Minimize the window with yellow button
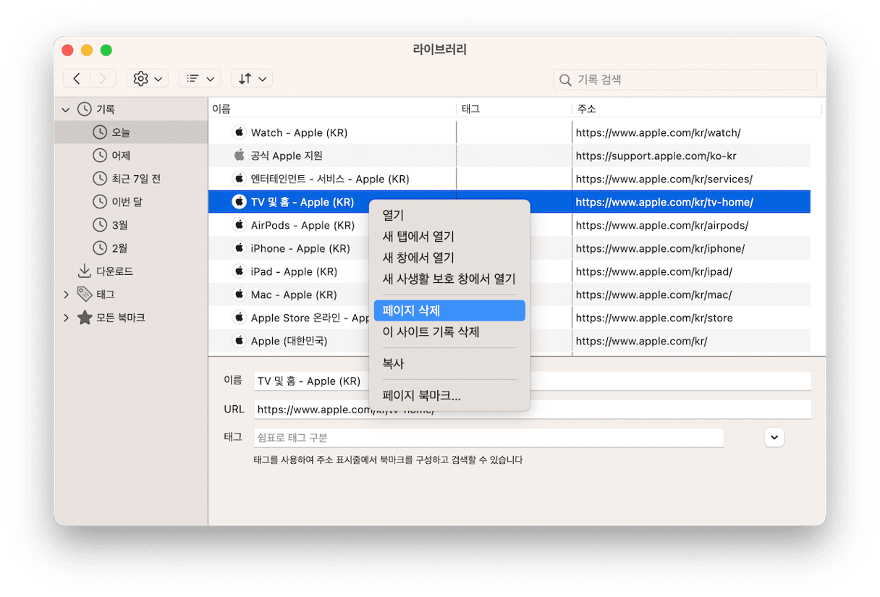This screenshot has height=597, width=880. point(87,50)
